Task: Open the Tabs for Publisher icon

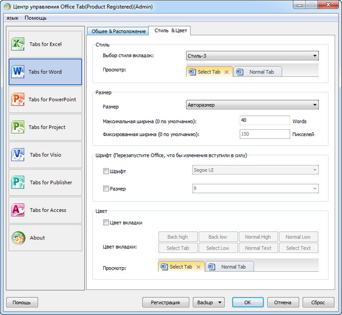Action: tap(18, 182)
